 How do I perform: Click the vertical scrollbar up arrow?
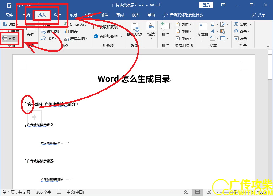coord(270,52)
